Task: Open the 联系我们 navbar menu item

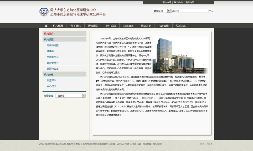Action: click(181, 26)
